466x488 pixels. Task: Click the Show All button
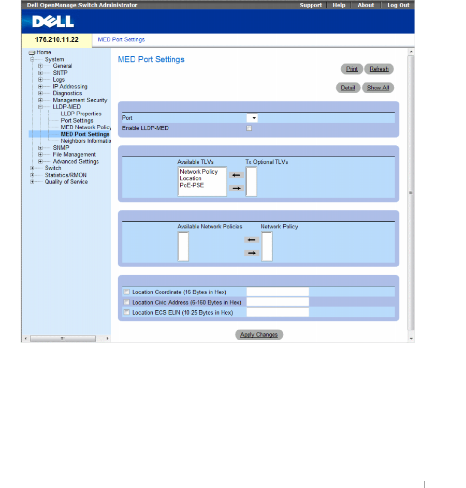point(378,88)
